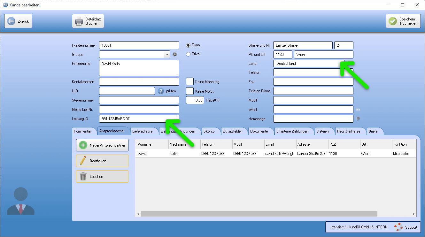Click Lizenziert für KingBill GmbH & INTERN text
Screen dimensions: 425x237
[358, 227]
